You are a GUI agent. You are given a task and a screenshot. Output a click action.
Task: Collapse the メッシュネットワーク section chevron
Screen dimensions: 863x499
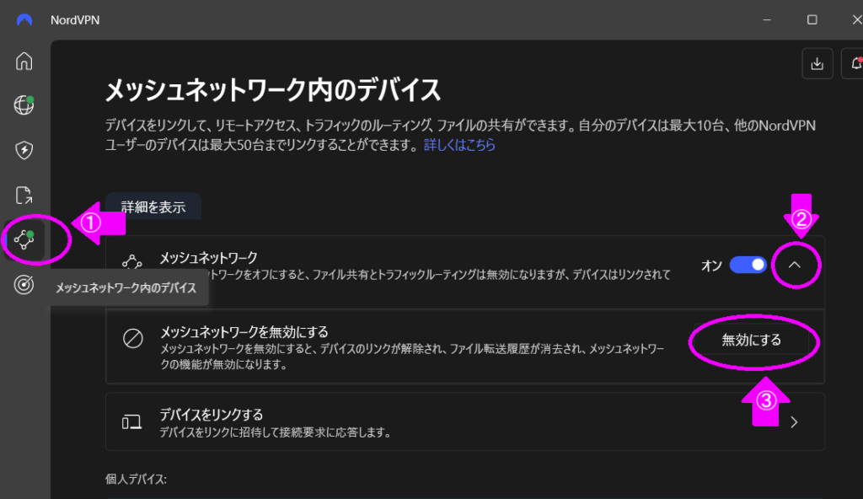(x=794, y=265)
